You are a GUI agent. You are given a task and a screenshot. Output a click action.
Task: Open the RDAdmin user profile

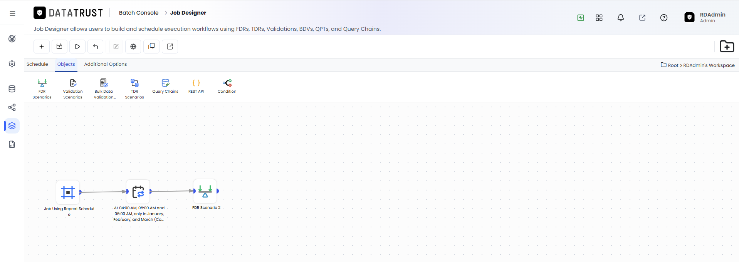[705, 17]
